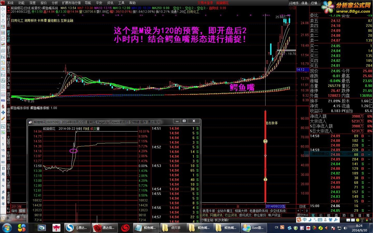Open Windows Start button
This screenshot has width=373, height=233.
point(7,228)
